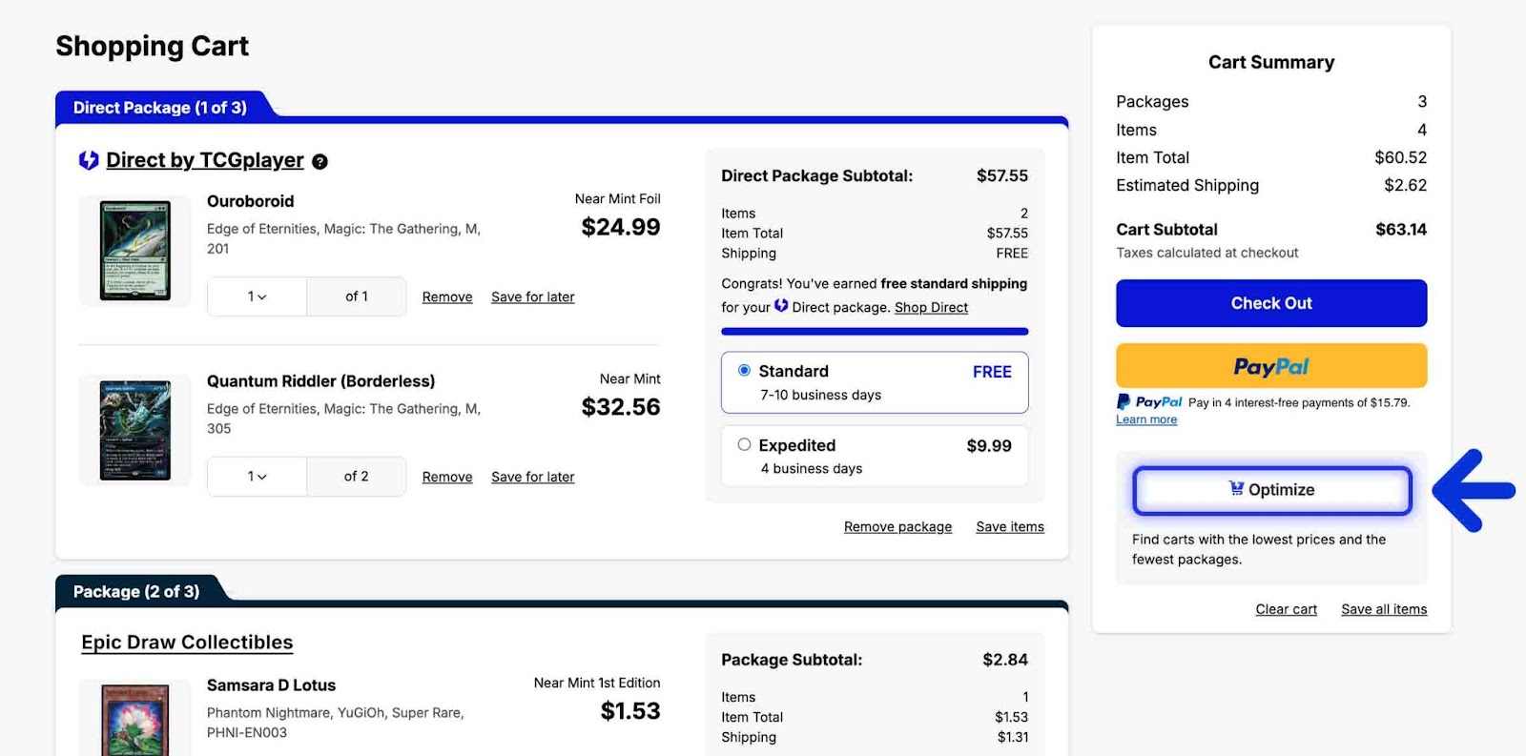Viewport: 1526px width, 756px height.
Task: Select the Standard free shipping option
Action: pos(744,371)
